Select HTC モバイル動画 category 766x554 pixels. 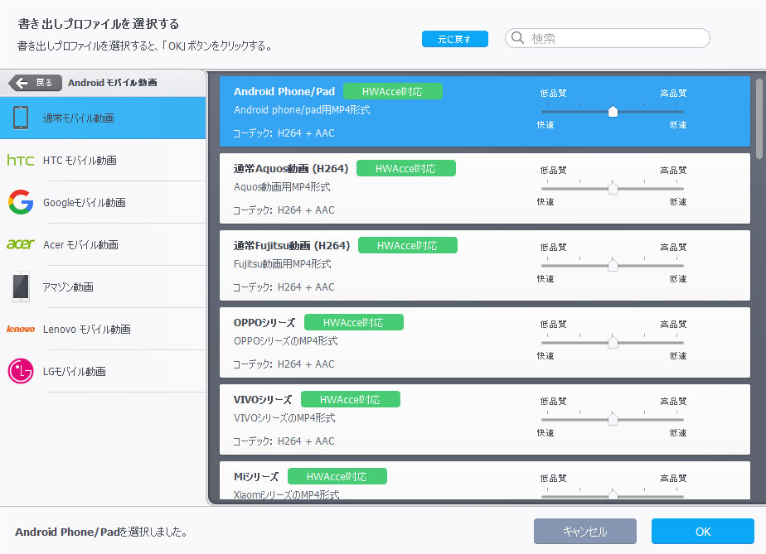tap(103, 160)
